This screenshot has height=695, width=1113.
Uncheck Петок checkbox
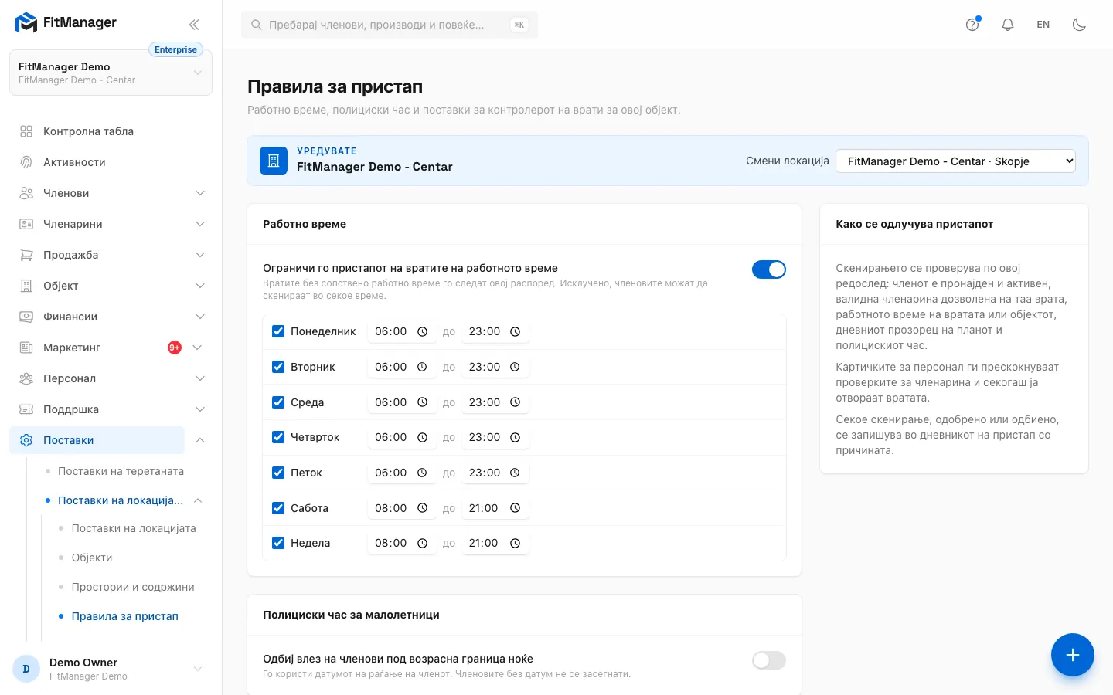tap(278, 473)
